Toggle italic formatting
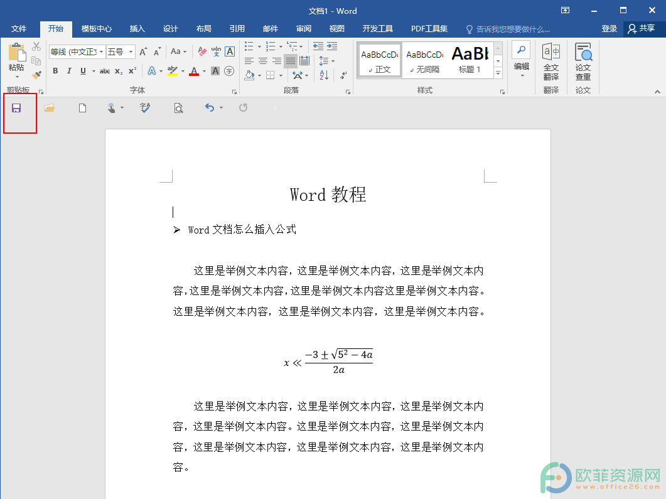 [x=69, y=71]
